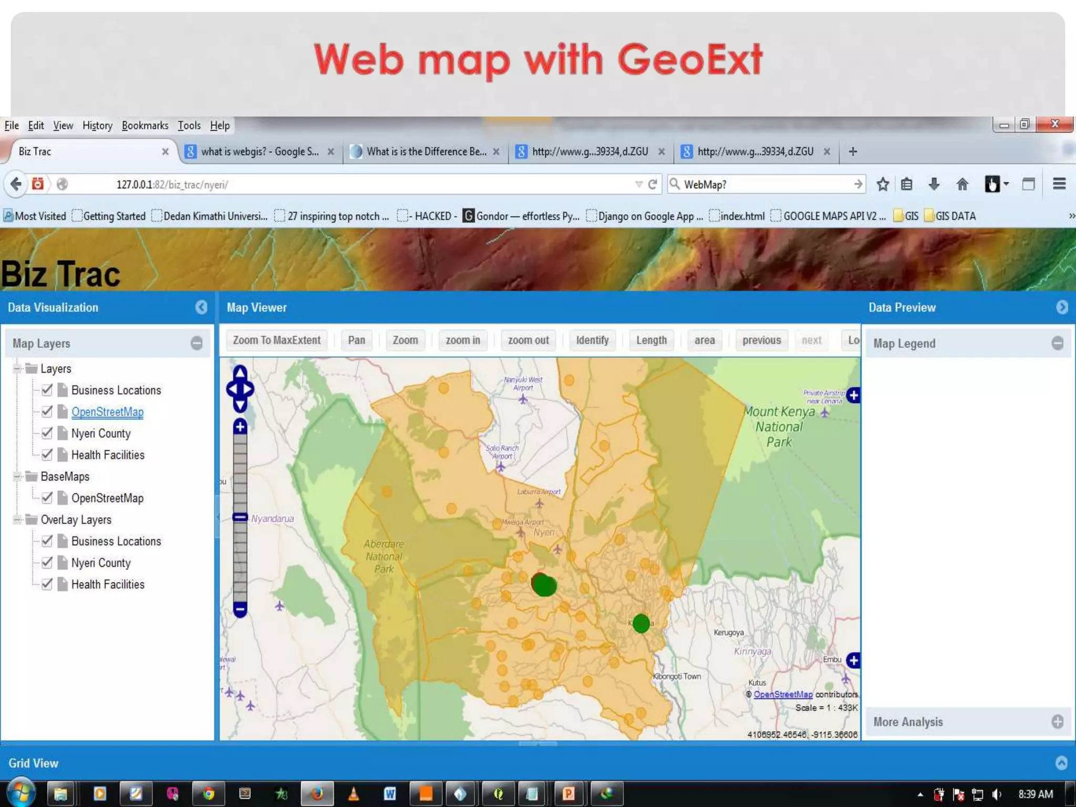Click pan north arrow on map
The width and height of the screenshot is (1076, 807).
click(240, 372)
